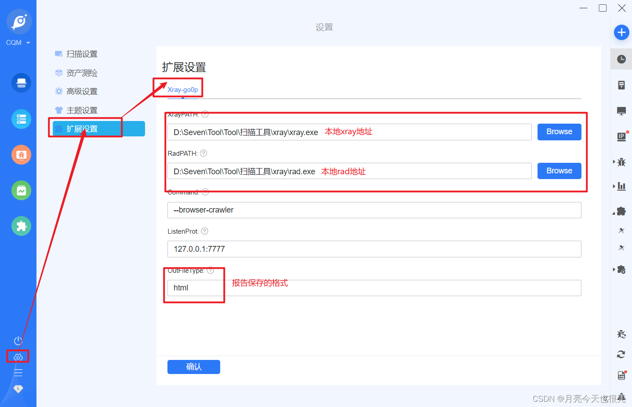Expand the bug vulnerability group arrow in the right panel
This screenshot has height=407, width=632.
pos(614,161)
